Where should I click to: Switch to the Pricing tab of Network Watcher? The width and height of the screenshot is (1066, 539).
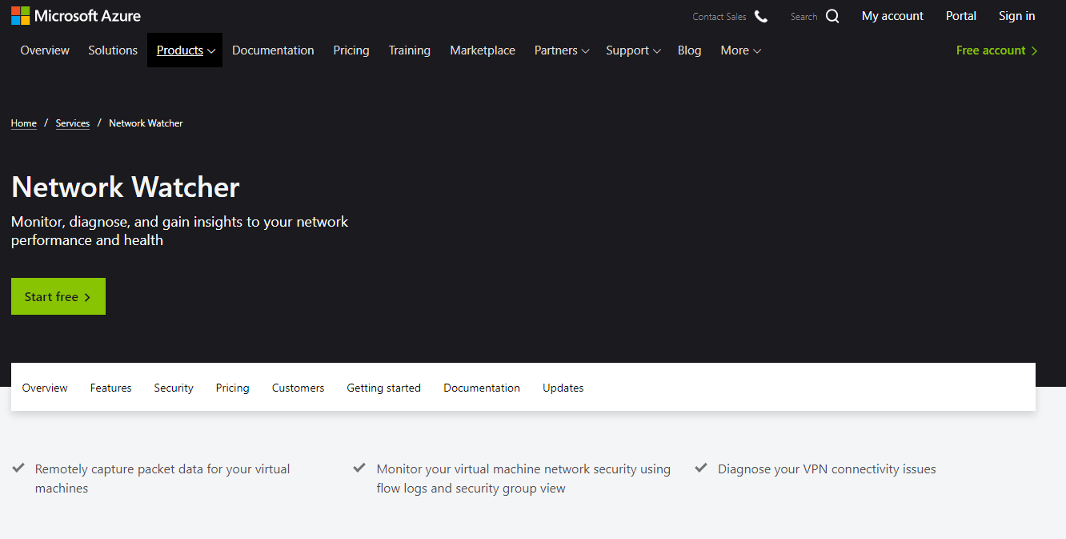232,387
